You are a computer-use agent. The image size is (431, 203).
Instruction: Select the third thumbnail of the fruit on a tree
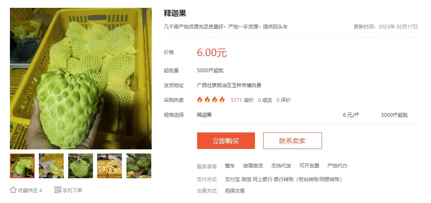point(81,166)
